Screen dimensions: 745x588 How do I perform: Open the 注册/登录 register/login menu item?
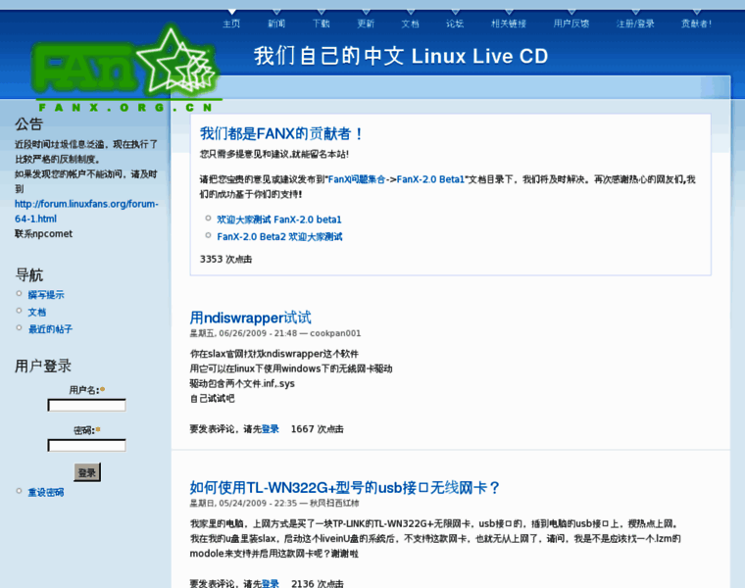tap(635, 24)
